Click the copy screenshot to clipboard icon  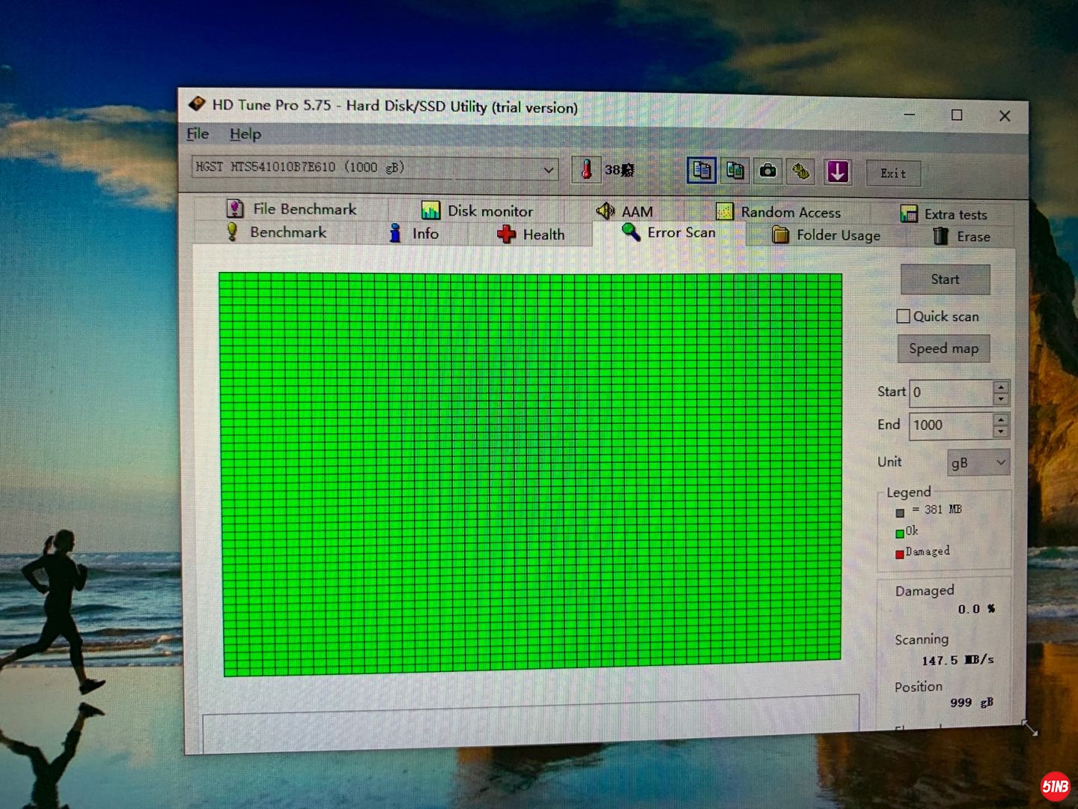(x=735, y=171)
